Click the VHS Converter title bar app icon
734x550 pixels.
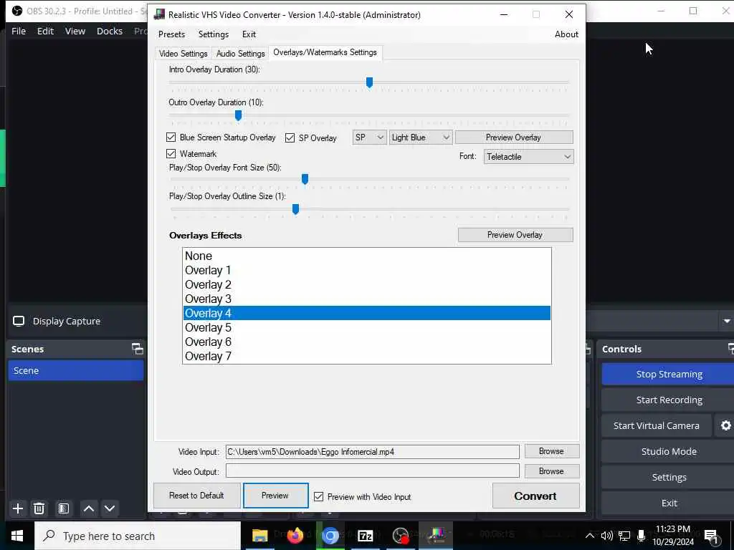click(x=159, y=14)
